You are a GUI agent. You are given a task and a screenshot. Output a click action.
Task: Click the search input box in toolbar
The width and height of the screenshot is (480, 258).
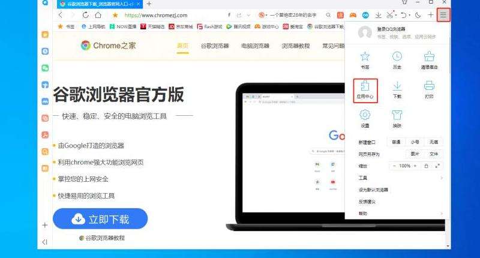[x=293, y=15]
